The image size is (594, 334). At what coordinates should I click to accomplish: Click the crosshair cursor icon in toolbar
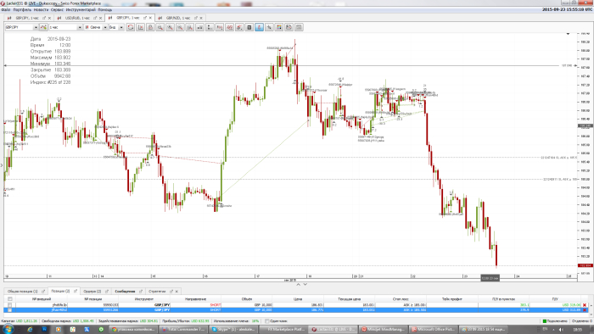point(269,27)
